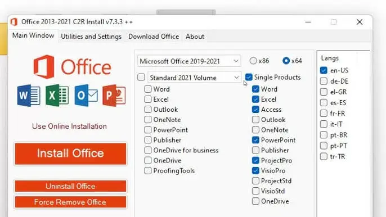
Task: Switch to the Utilities and Settings tab
Action: click(91, 37)
